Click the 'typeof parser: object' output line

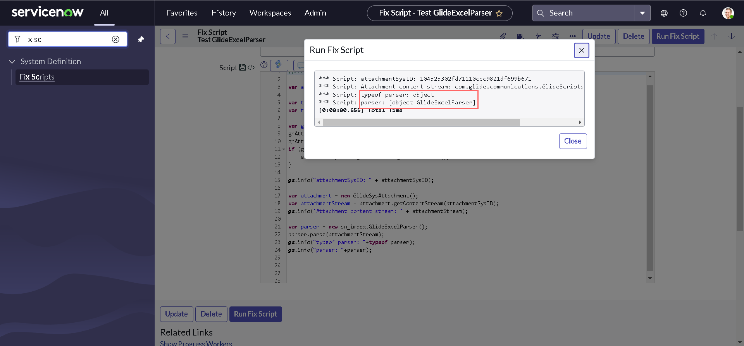tap(397, 95)
